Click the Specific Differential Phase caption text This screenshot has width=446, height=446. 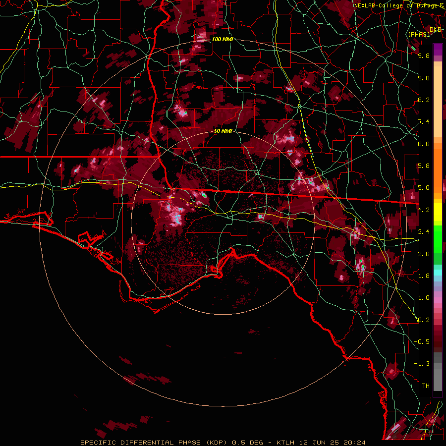[x=223, y=443]
